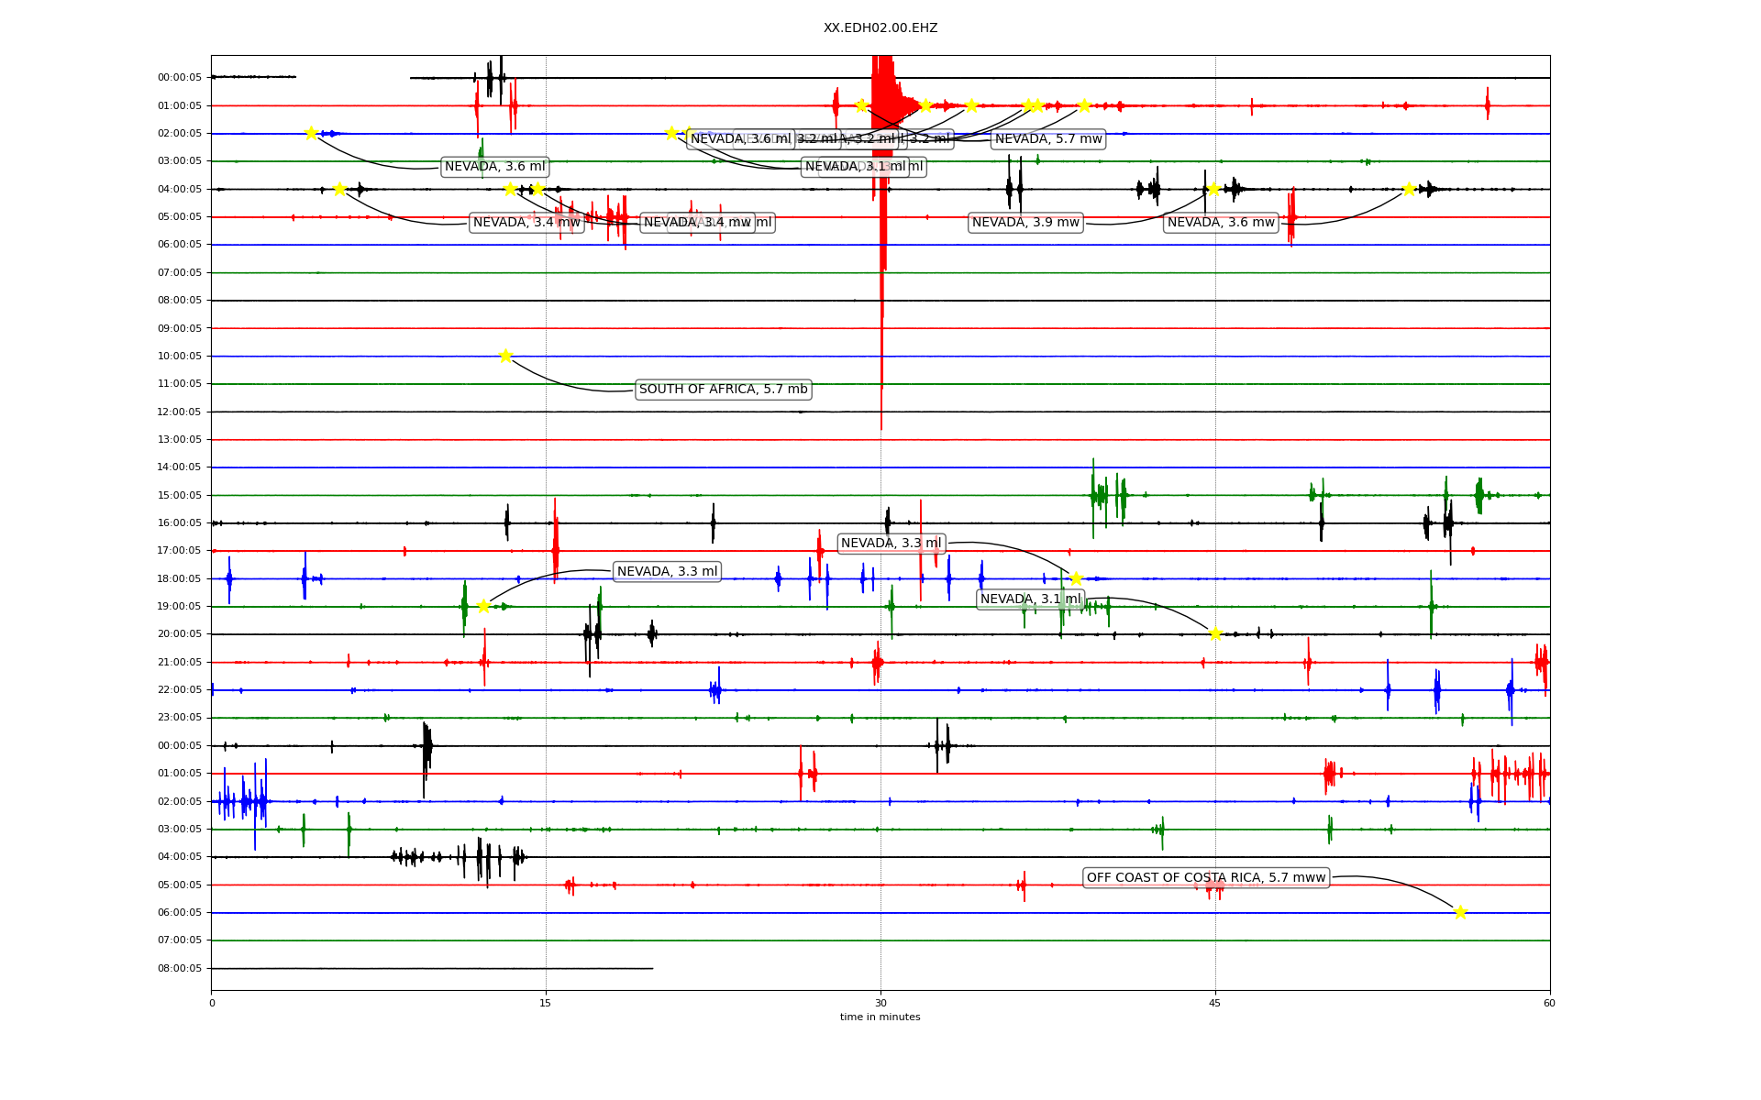Click the 30 tick label on x-axis
The image size is (1761, 1100).
[x=880, y=1003]
